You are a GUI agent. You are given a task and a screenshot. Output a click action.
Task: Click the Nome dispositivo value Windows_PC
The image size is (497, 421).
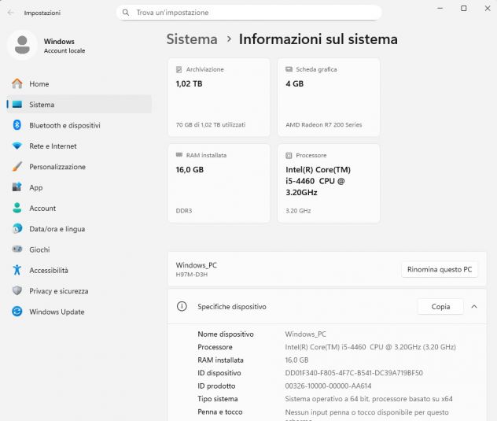(305, 334)
